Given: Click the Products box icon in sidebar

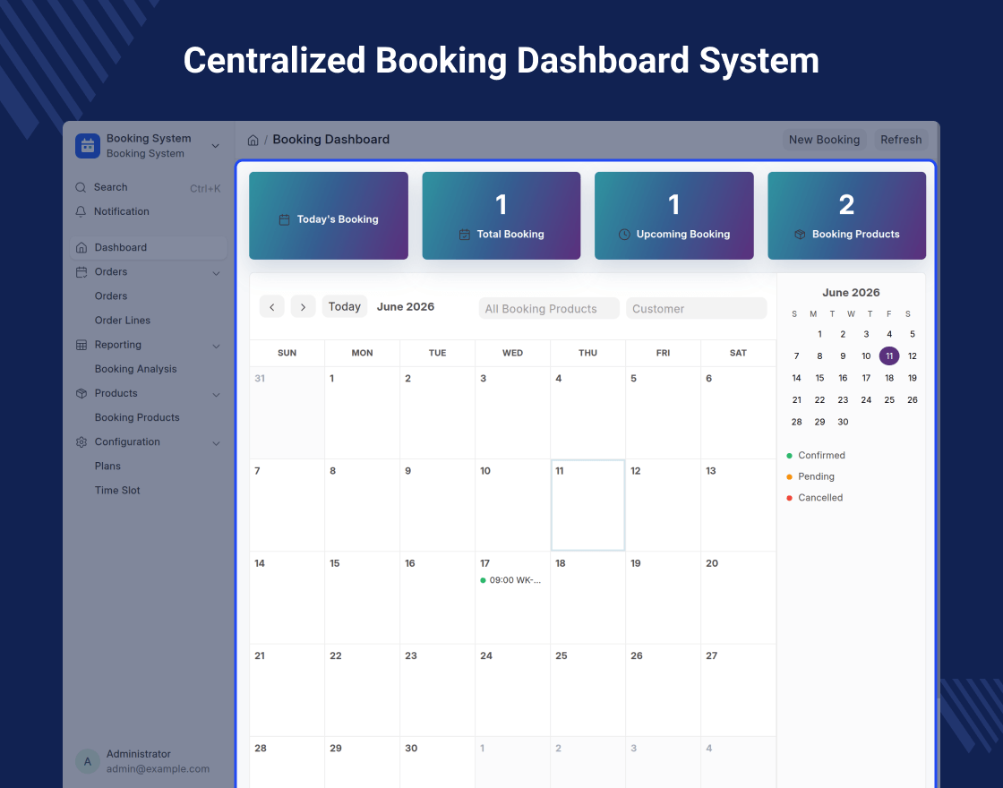Looking at the screenshot, I should 81,393.
